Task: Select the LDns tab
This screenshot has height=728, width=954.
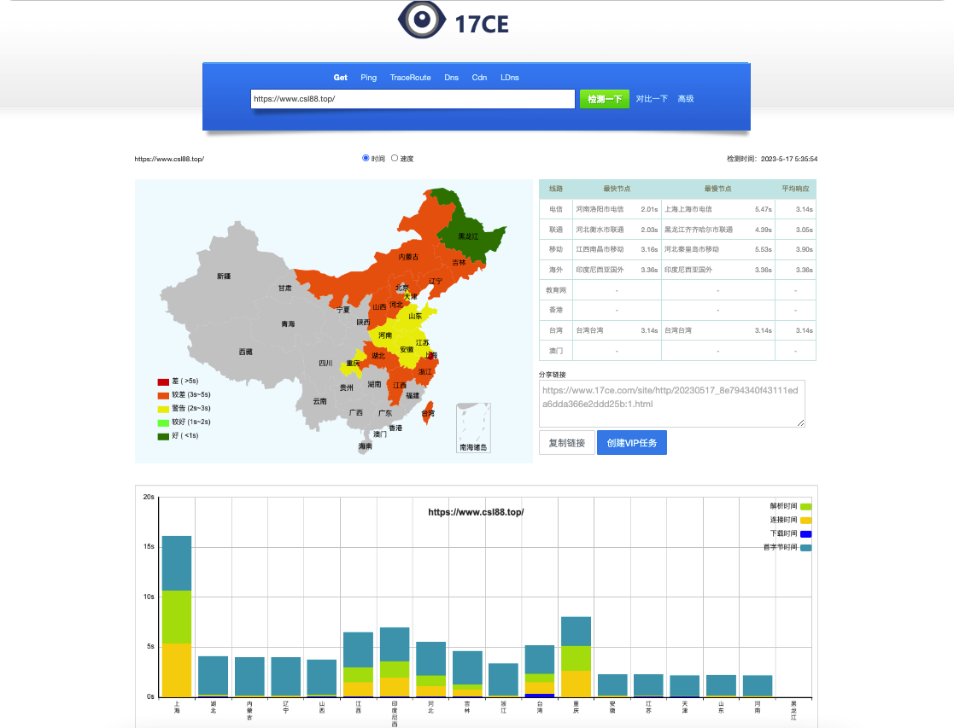Action: 509,78
